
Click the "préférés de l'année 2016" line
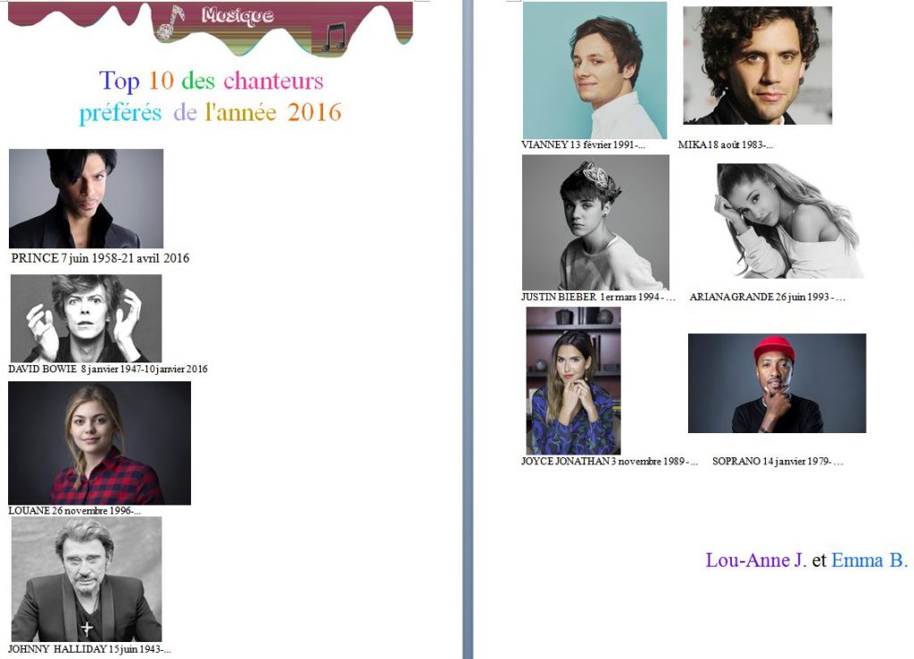click(211, 112)
